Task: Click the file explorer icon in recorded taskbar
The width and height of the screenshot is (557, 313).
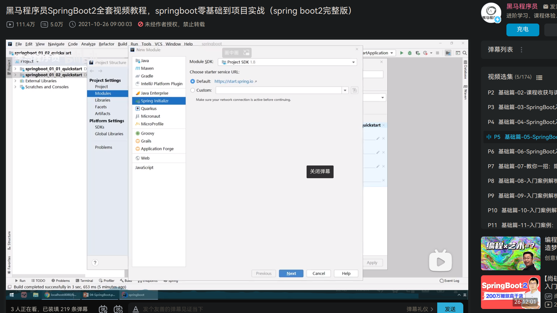Action: pos(36,295)
